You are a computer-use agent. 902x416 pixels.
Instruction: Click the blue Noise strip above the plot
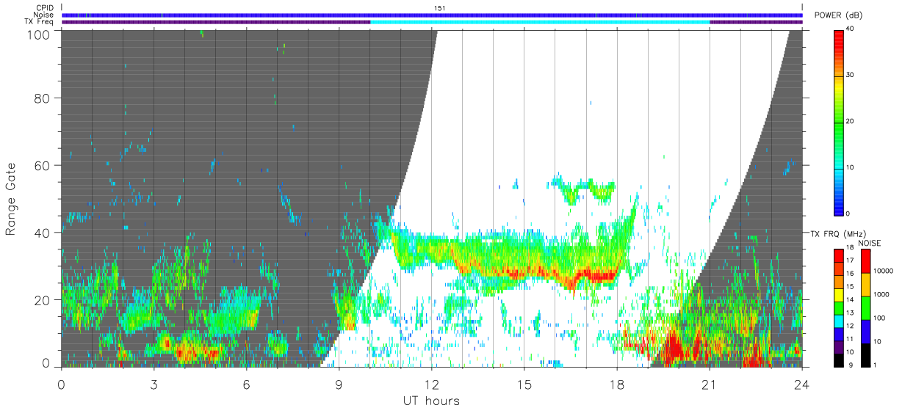433,15
